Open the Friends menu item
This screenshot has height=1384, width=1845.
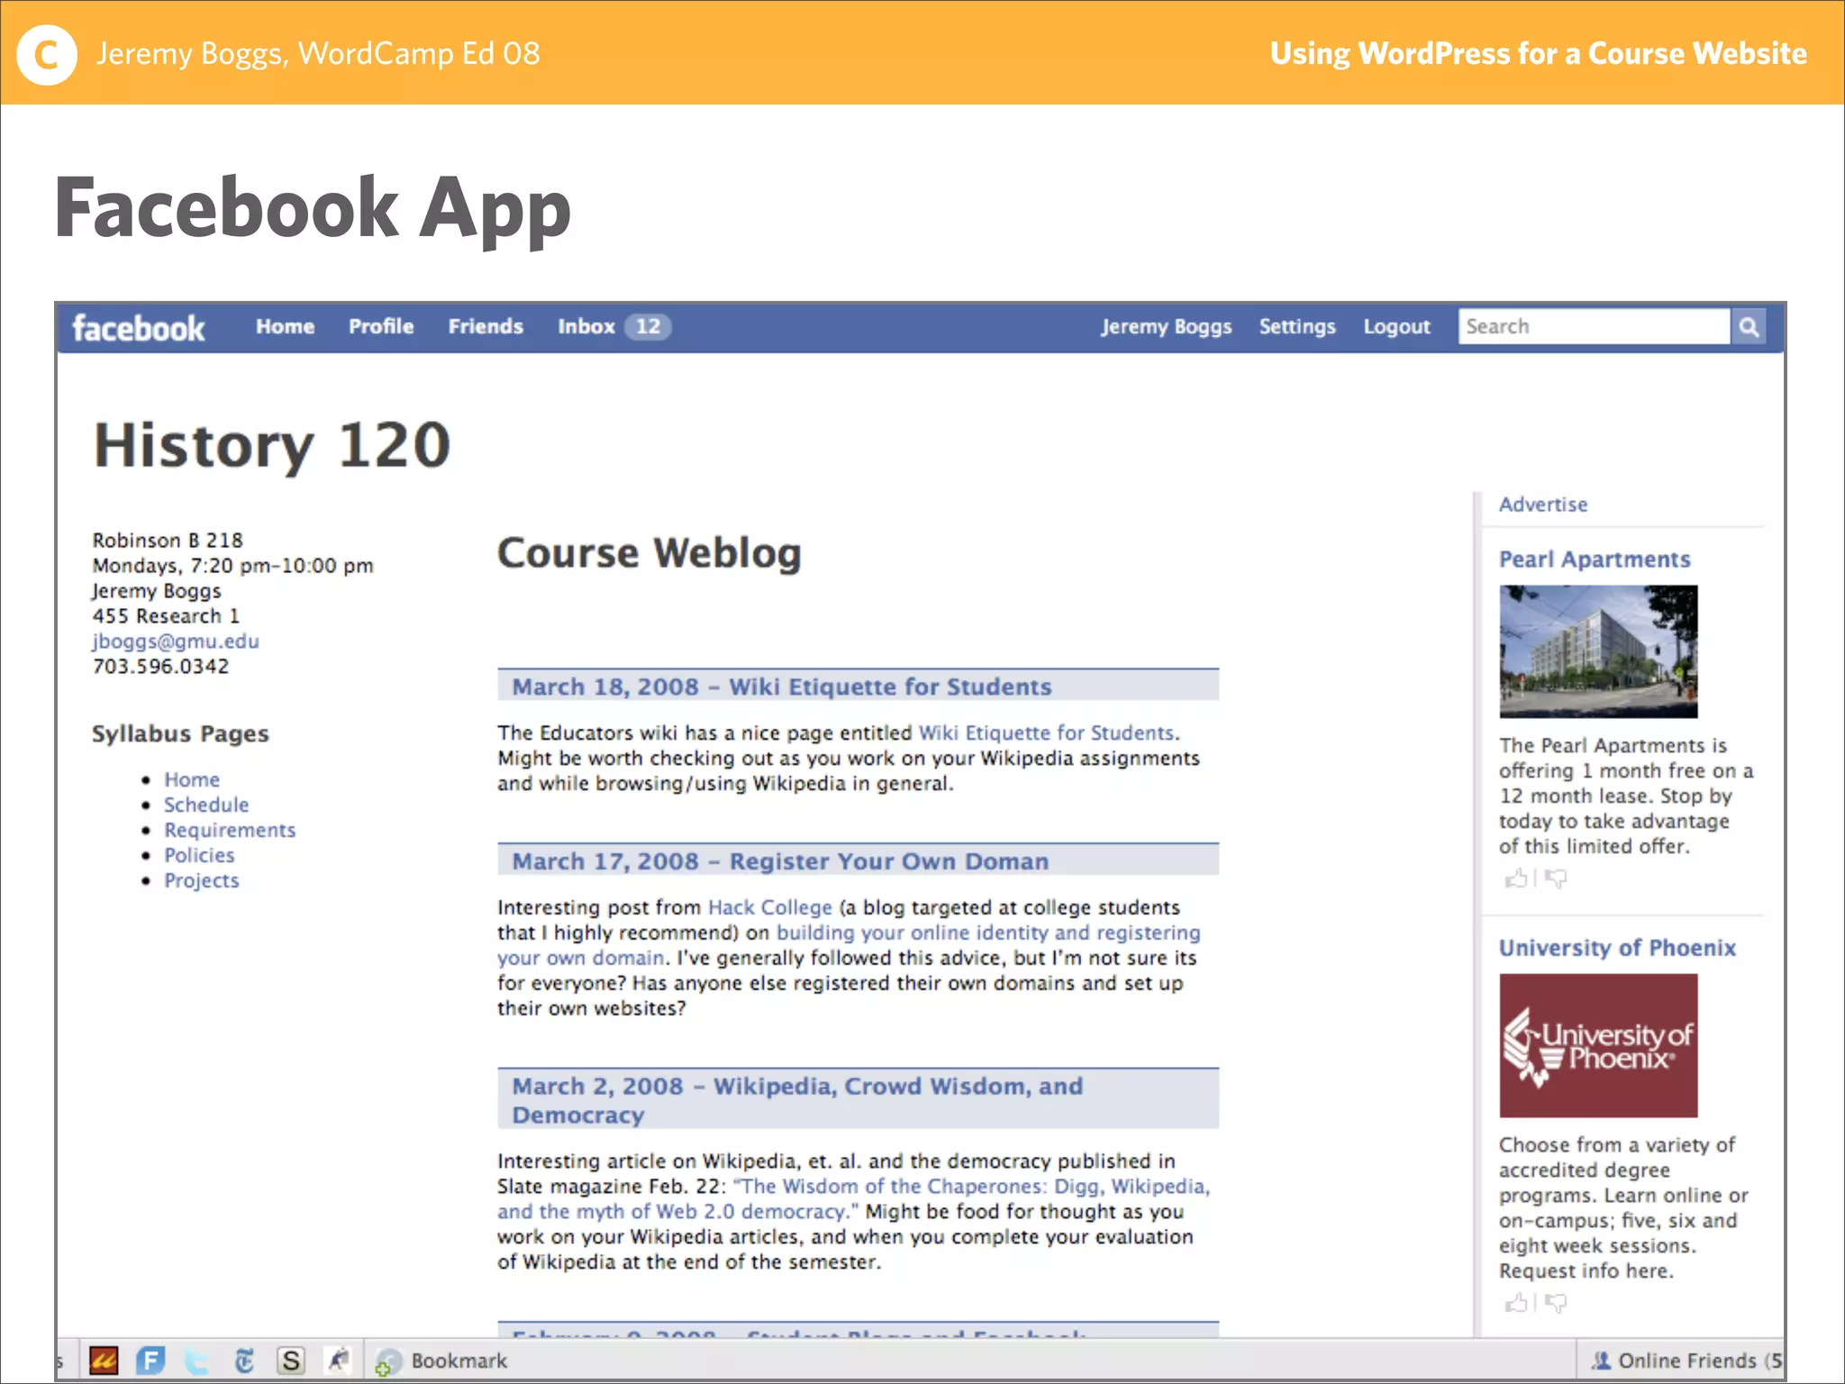[486, 327]
